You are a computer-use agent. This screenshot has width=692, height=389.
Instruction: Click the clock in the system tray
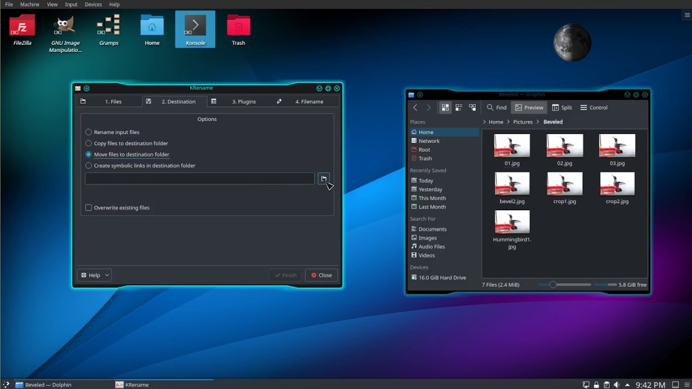click(650, 385)
